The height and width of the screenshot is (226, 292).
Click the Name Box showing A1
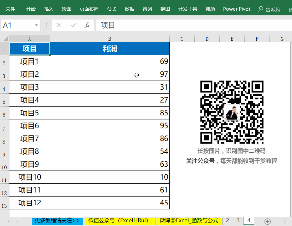click(x=18, y=25)
